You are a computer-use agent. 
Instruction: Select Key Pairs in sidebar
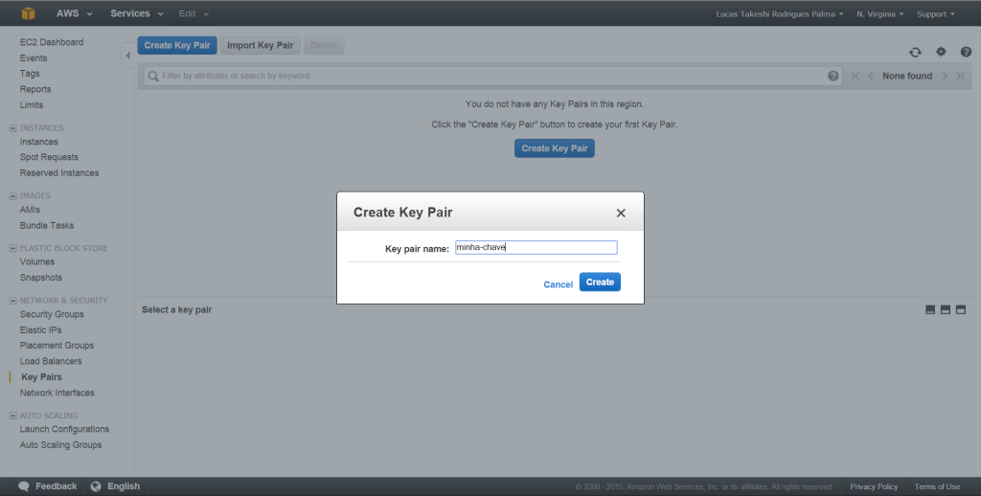[41, 377]
